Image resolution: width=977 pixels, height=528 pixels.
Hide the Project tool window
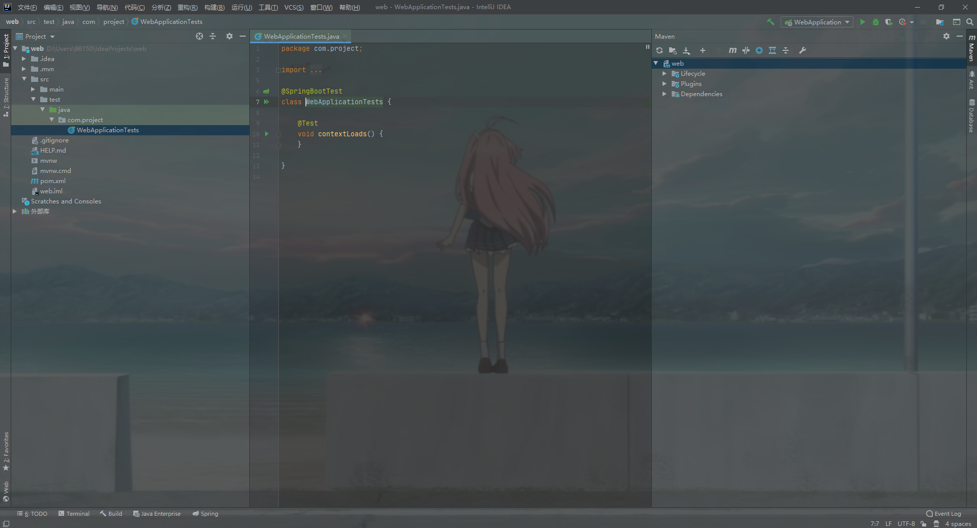(243, 36)
